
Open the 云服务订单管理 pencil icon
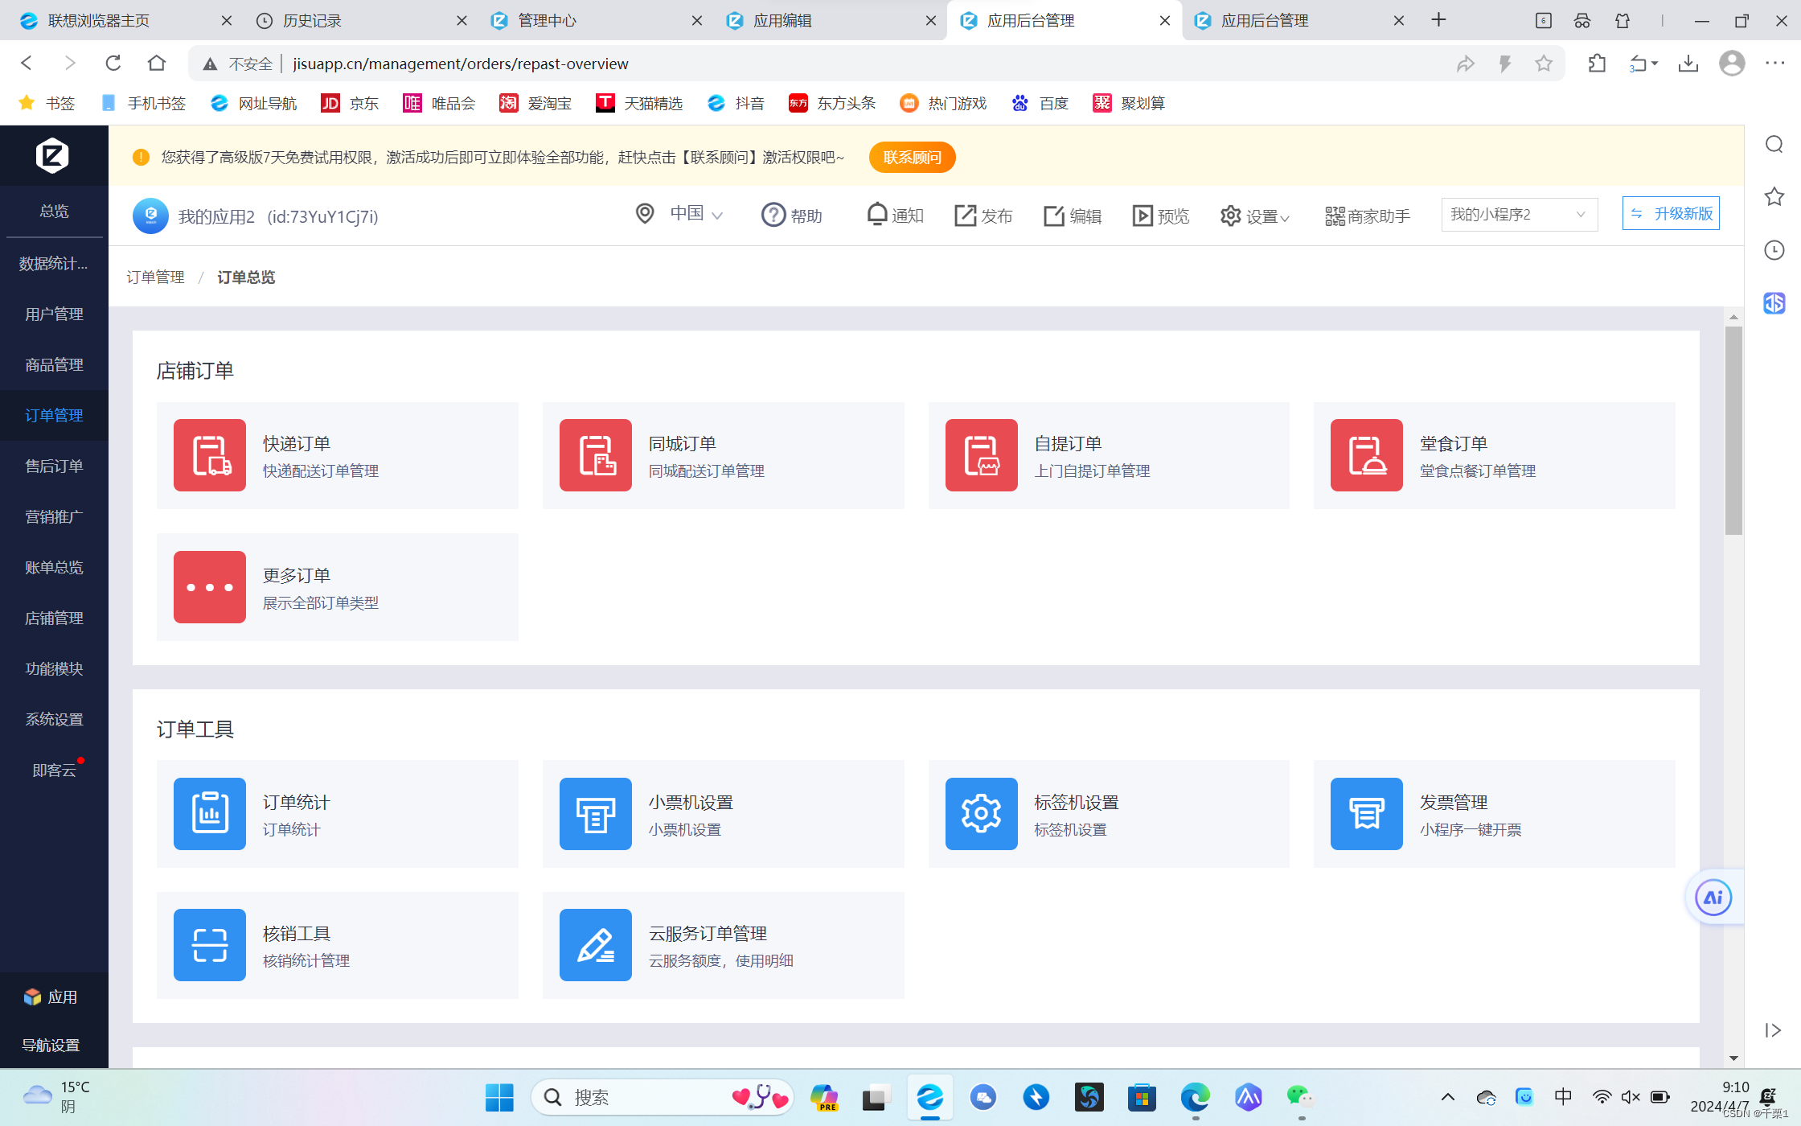click(x=595, y=945)
